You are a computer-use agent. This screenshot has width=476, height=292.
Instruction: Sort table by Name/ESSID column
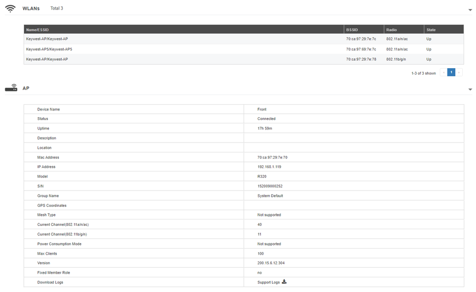click(x=38, y=30)
